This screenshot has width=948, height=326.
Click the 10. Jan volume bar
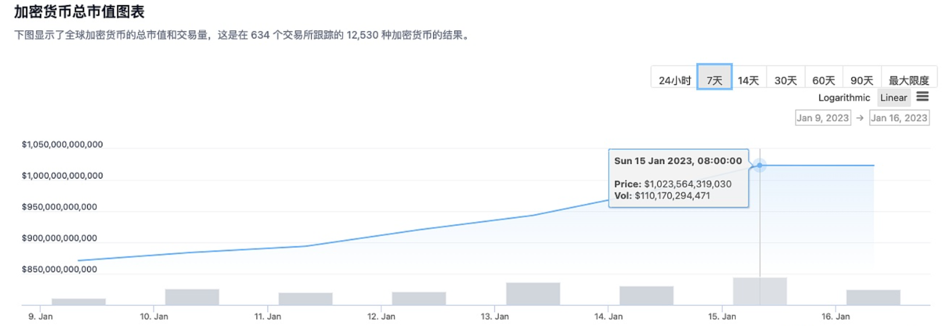click(x=192, y=297)
